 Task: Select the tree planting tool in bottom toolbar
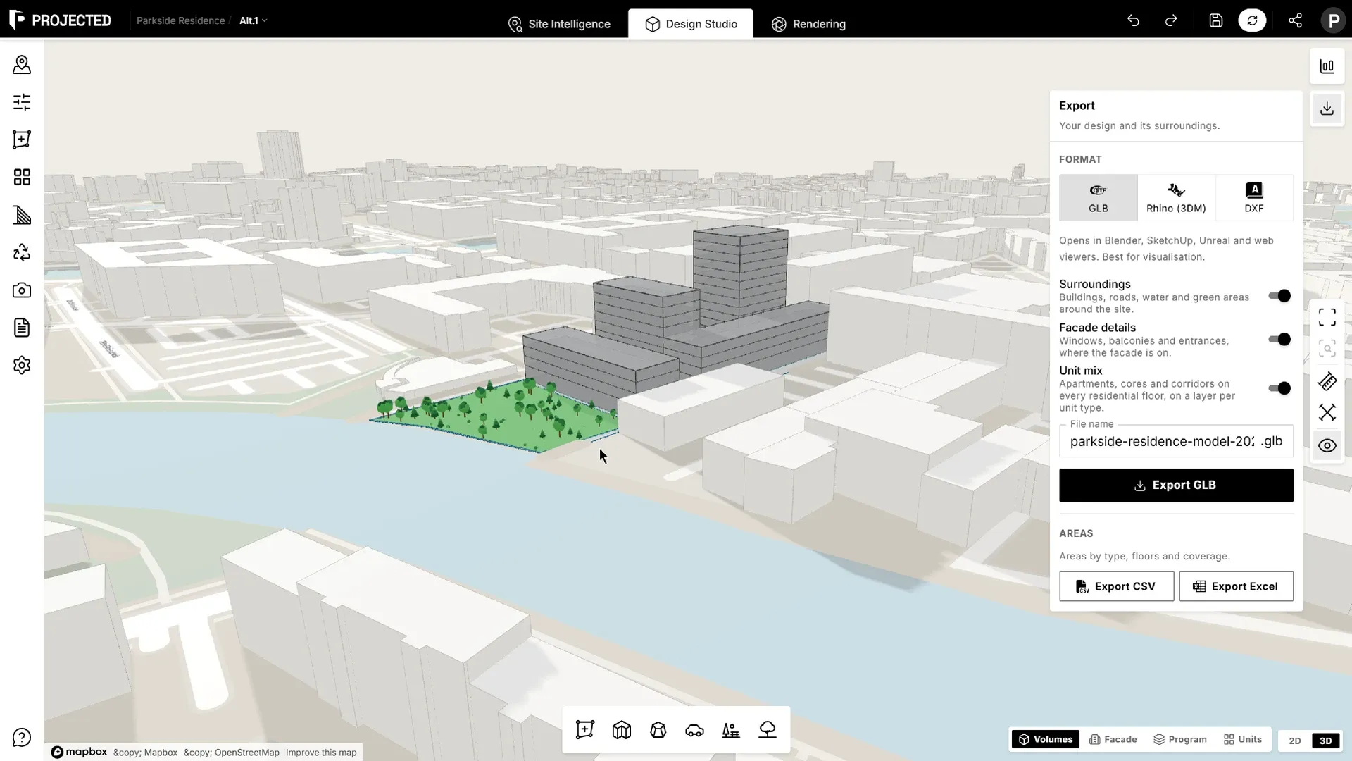[x=768, y=730]
